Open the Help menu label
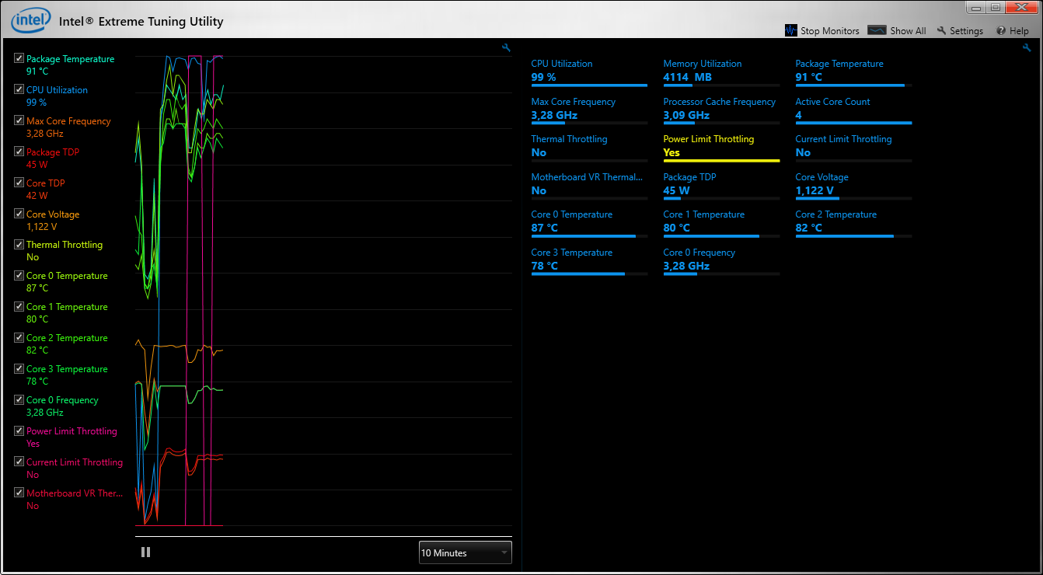Image resolution: width=1043 pixels, height=575 pixels. coord(1019,31)
